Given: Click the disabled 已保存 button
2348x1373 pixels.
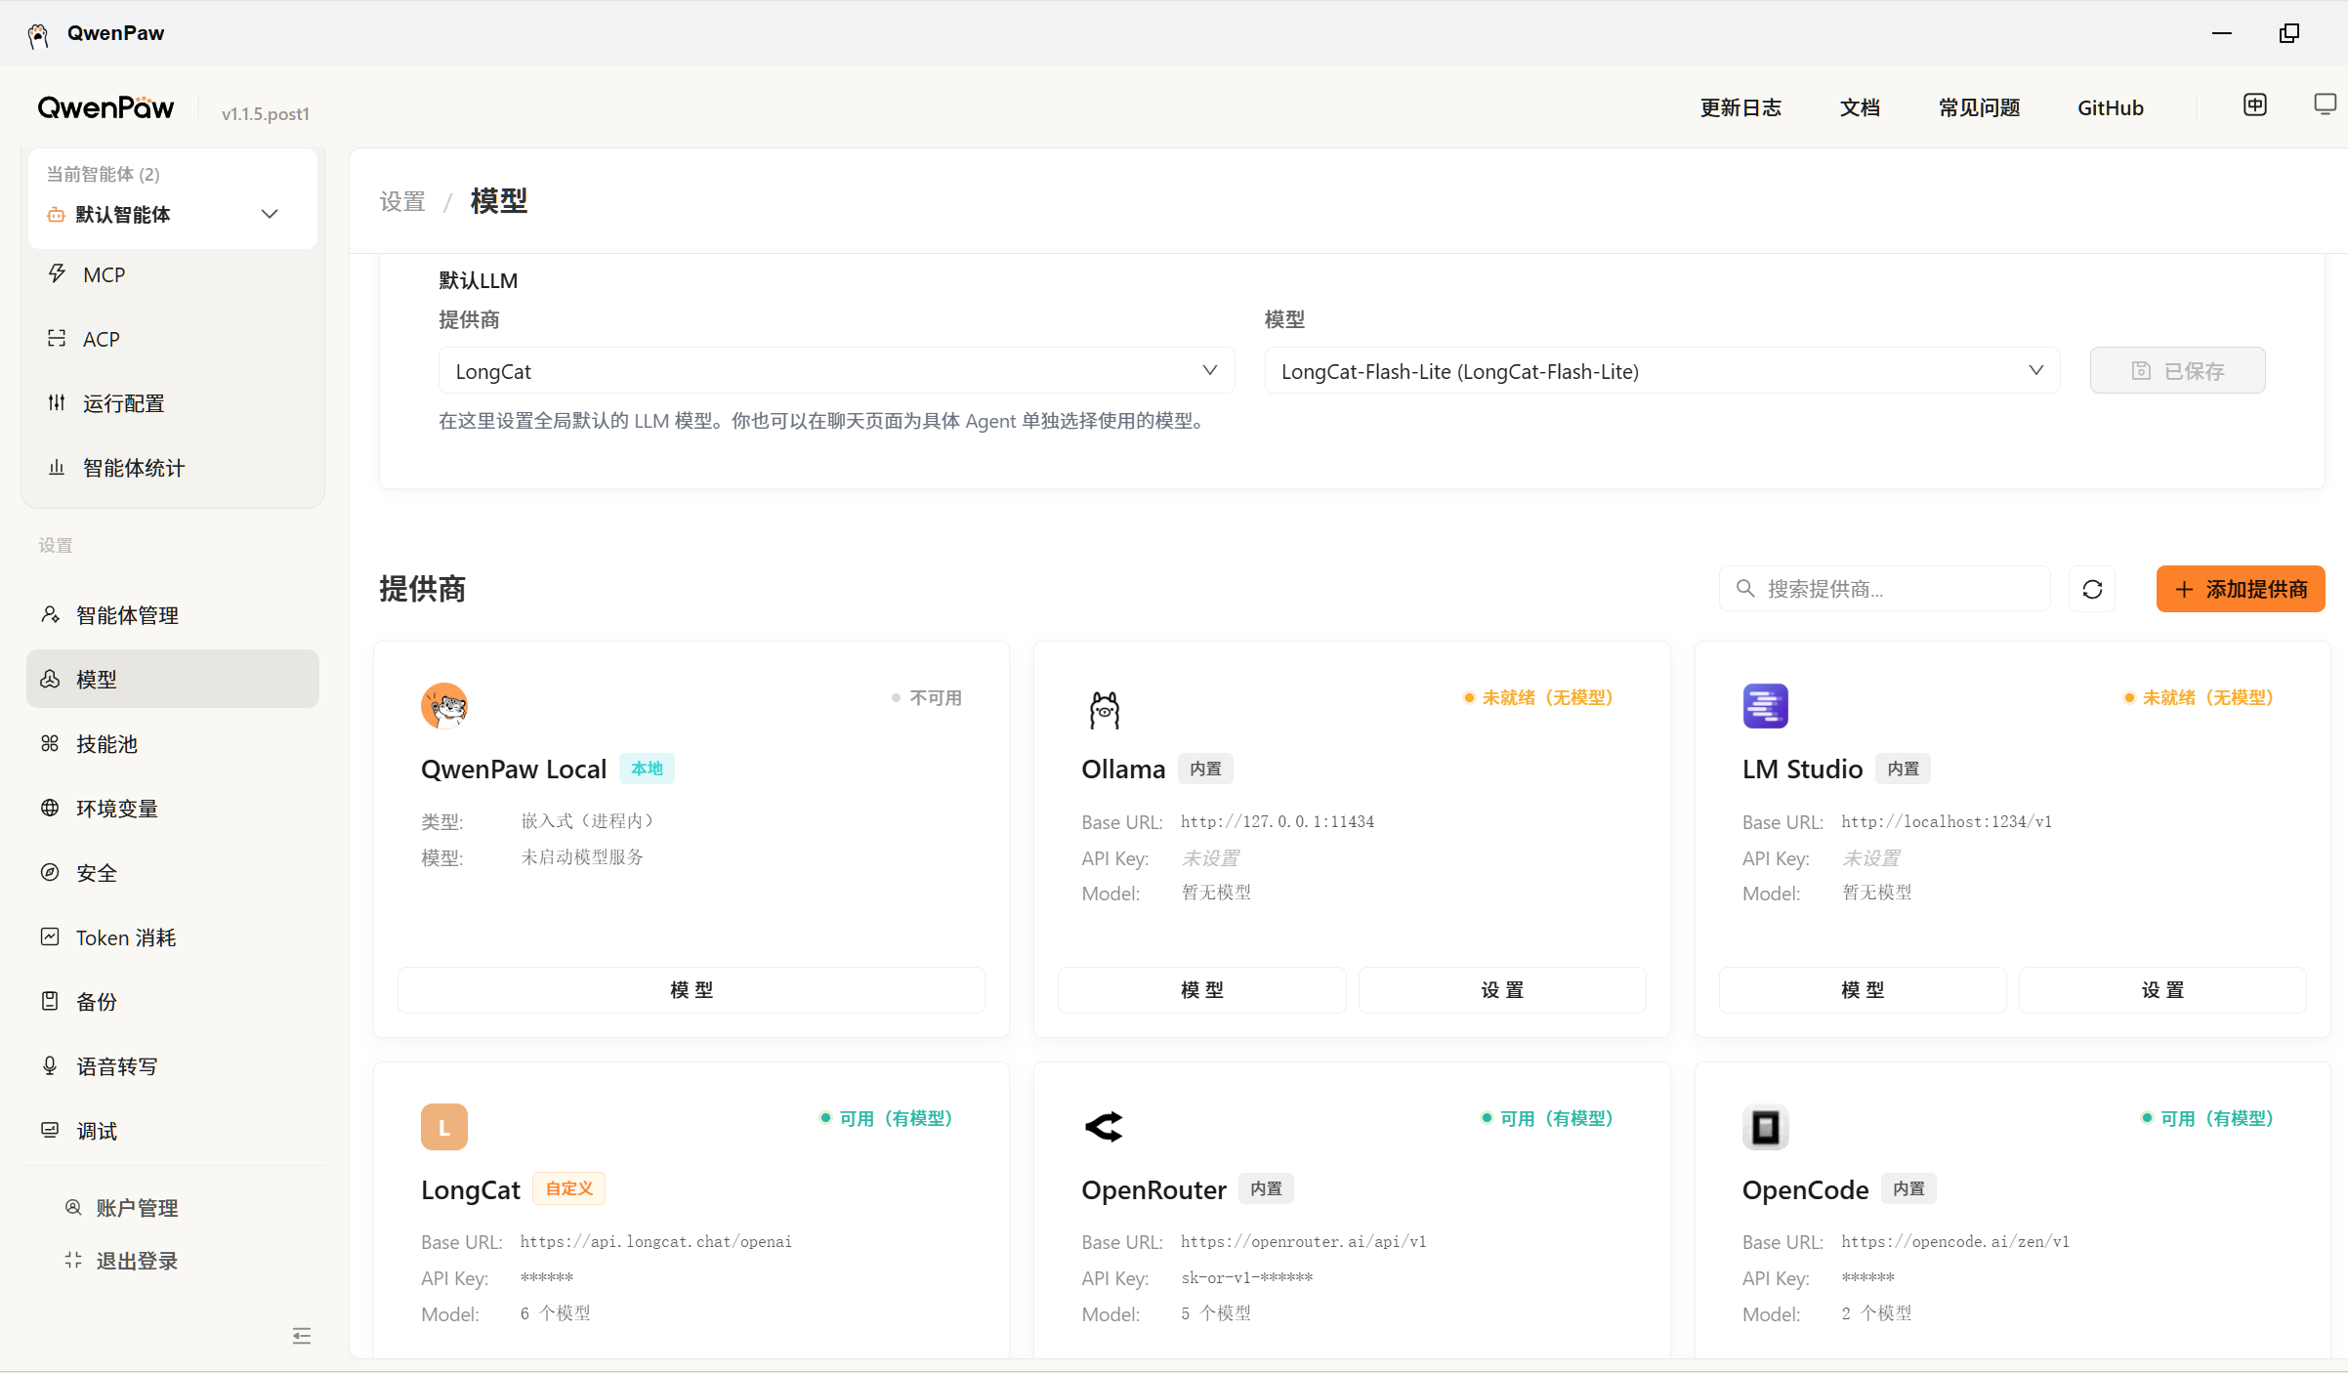Looking at the screenshot, I should (2178, 371).
